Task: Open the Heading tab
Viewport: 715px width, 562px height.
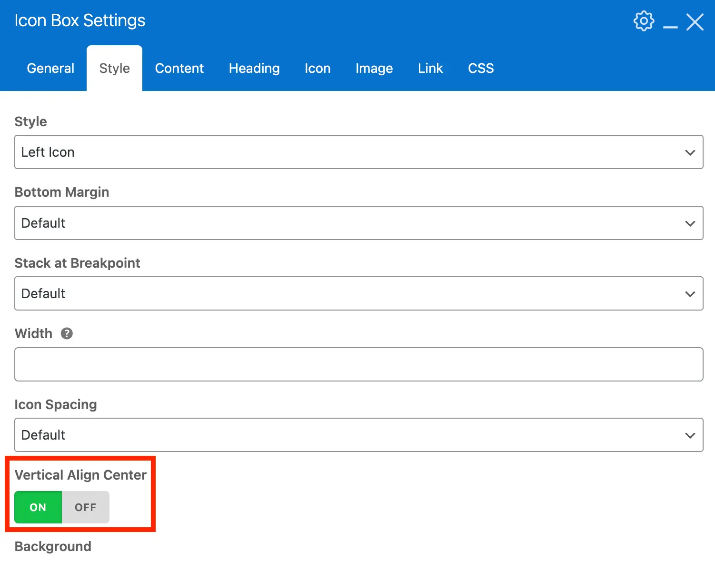Action: pyautogui.click(x=254, y=68)
